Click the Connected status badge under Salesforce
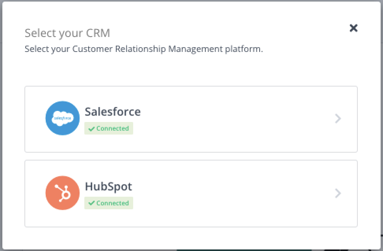The height and width of the screenshot is (251, 383). tap(109, 129)
